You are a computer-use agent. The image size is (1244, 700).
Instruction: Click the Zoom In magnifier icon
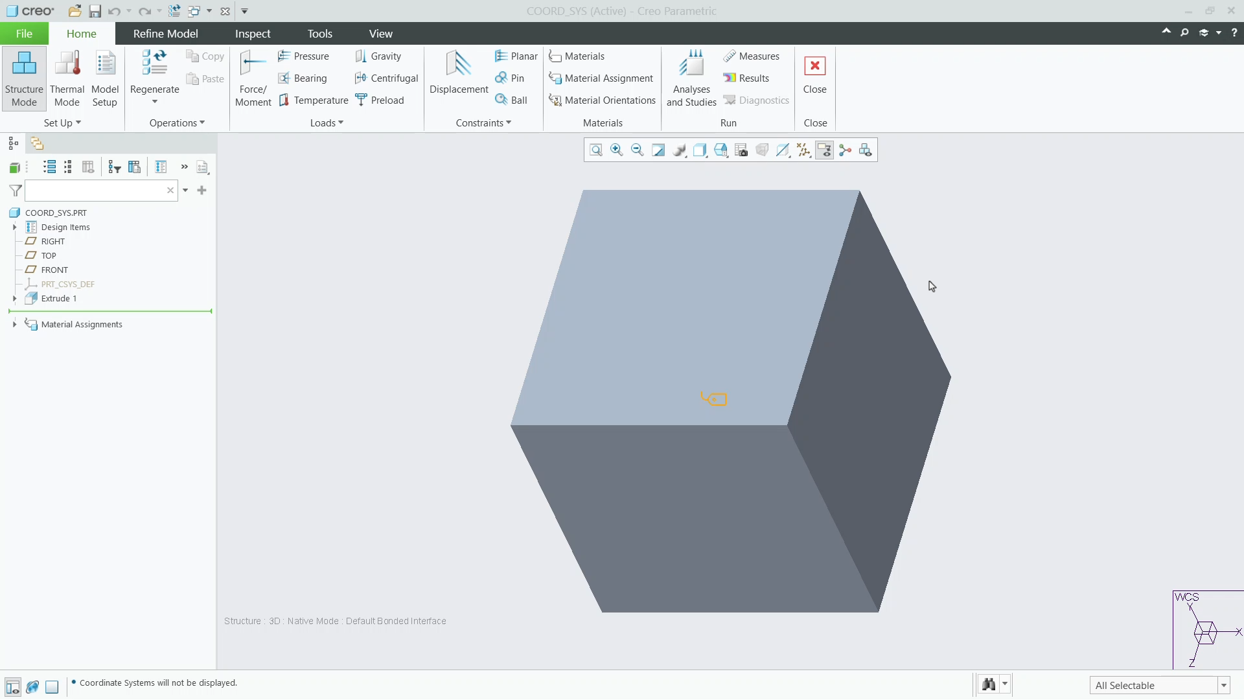tap(617, 150)
